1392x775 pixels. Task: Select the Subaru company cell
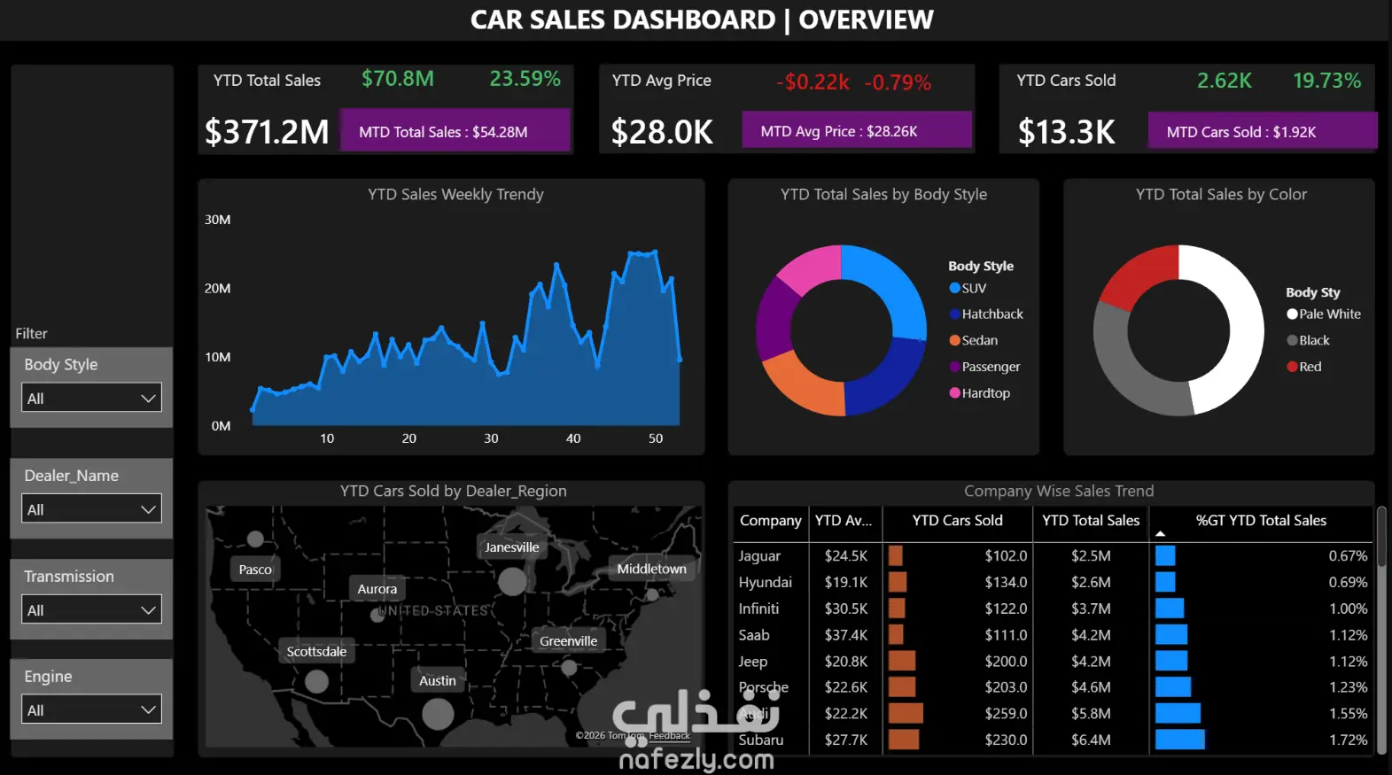coord(761,740)
